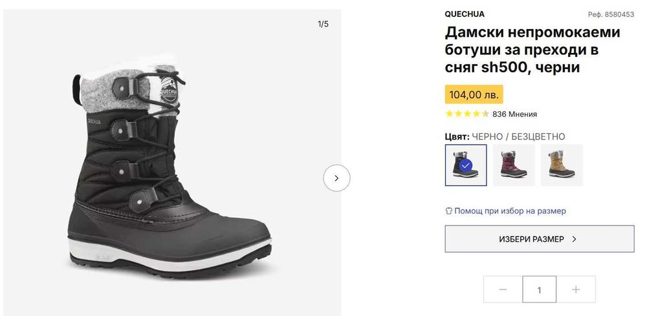Go to the QUECHUA brand page
Viewport: 647px width, 316px height.
[x=464, y=14]
